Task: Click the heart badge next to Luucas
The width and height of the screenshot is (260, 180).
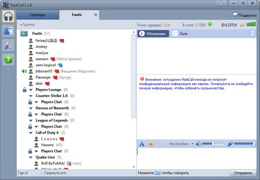Action: pyautogui.click(x=62, y=139)
